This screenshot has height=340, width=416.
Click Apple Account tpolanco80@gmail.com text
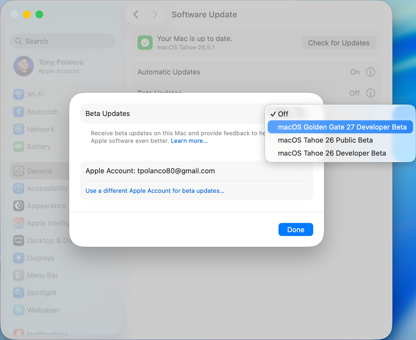tap(150, 171)
